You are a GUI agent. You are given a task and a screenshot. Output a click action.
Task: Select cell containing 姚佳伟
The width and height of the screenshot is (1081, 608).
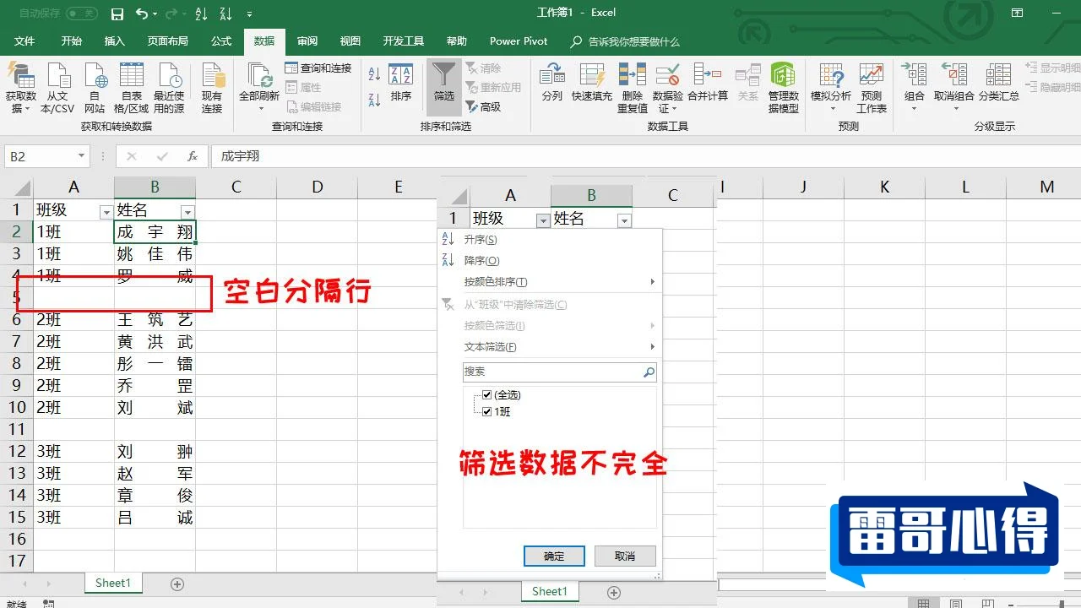click(x=155, y=254)
